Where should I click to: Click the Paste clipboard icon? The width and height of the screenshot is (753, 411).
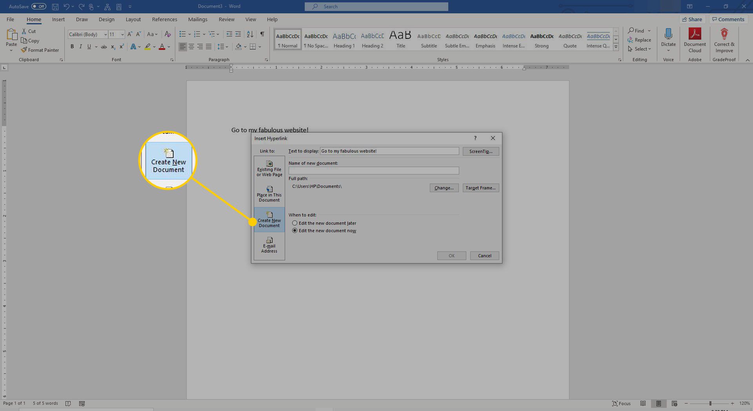(x=11, y=35)
